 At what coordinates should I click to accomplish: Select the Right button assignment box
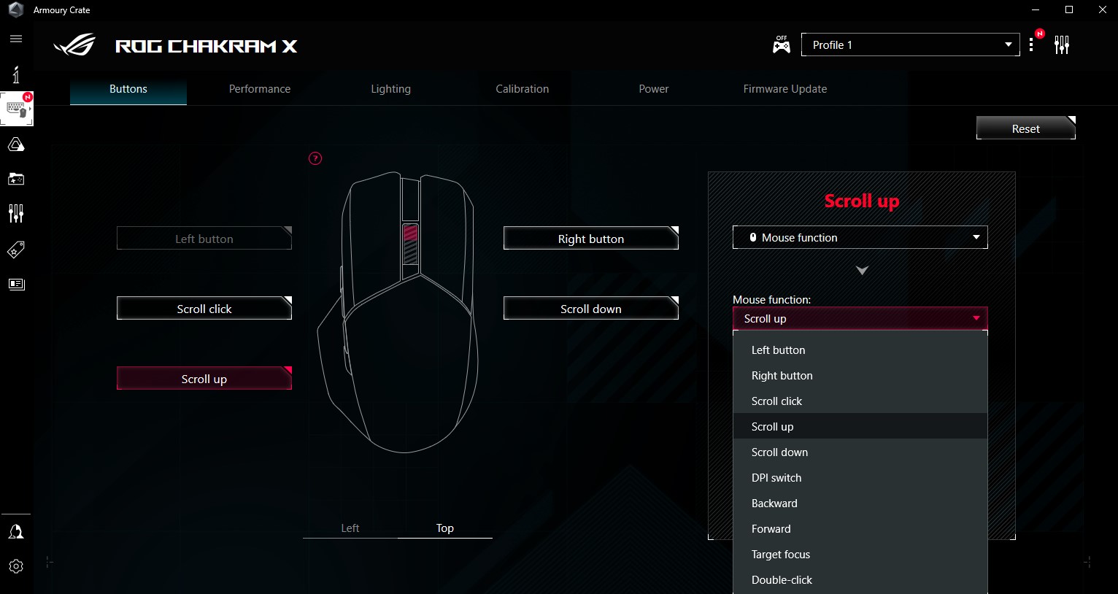(x=591, y=239)
